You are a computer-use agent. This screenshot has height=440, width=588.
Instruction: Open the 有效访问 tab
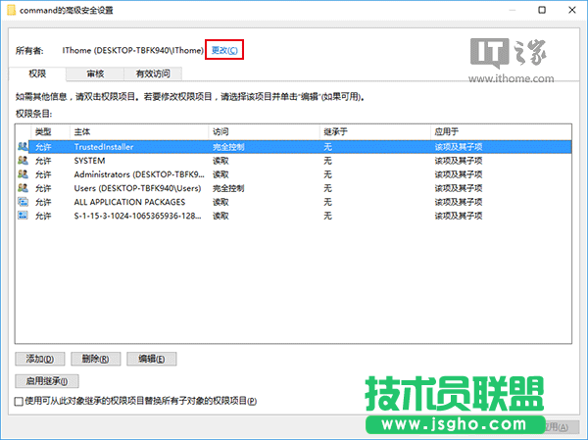click(x=153, y=73)
